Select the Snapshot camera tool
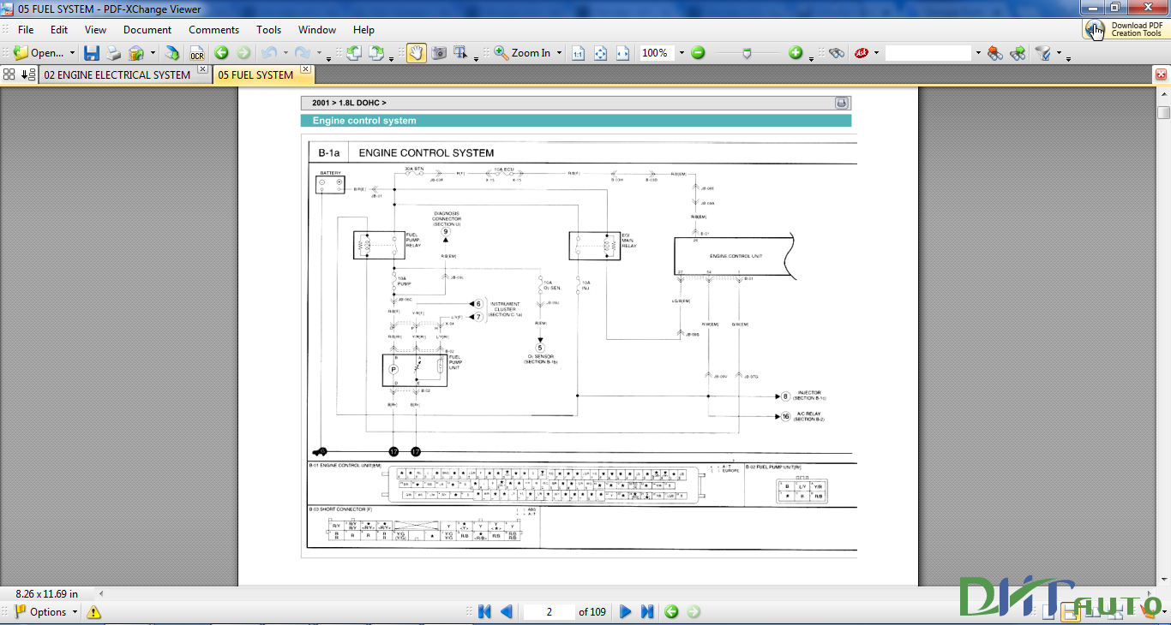Screen dimensions: 1171x625 [x=439, y=53]
